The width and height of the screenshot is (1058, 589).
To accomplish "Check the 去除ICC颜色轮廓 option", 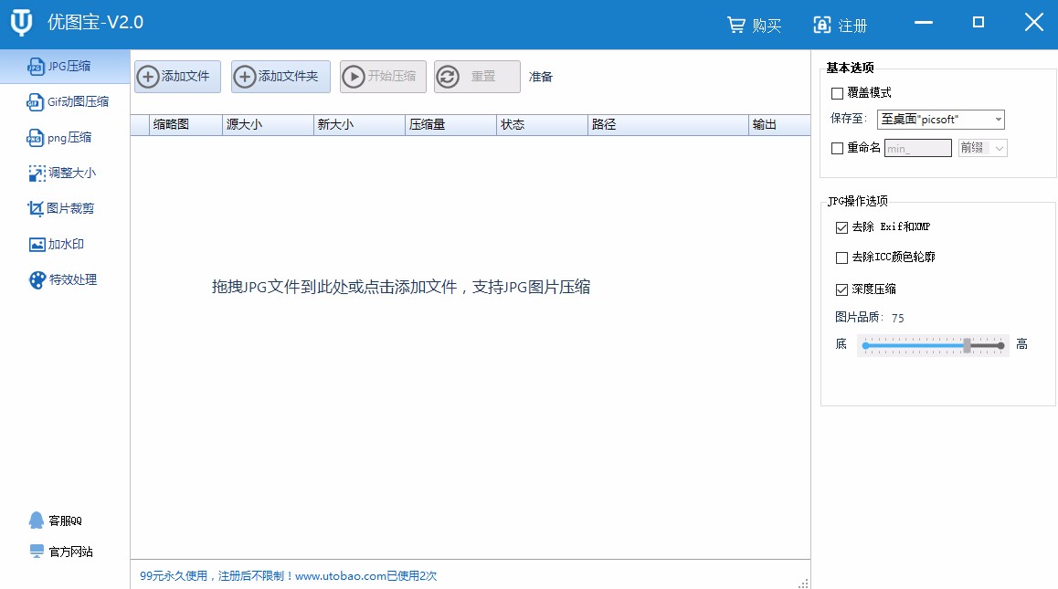I will (x=841, y=257).
